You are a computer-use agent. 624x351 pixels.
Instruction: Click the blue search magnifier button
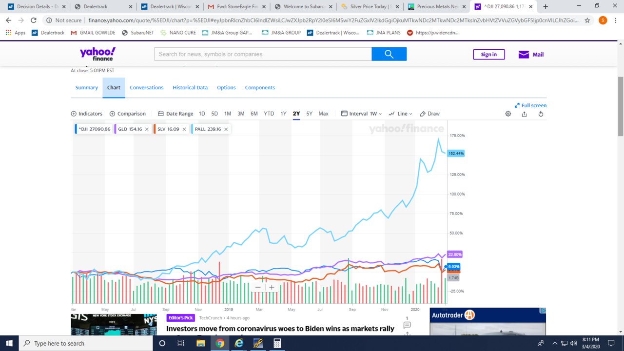pos(389,54)
